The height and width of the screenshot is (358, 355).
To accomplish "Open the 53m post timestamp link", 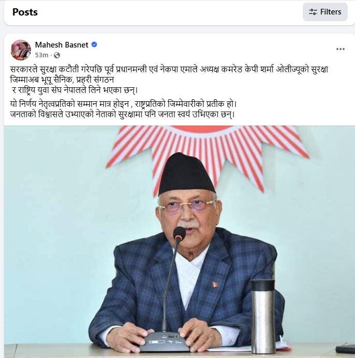I will click(41, 55).
